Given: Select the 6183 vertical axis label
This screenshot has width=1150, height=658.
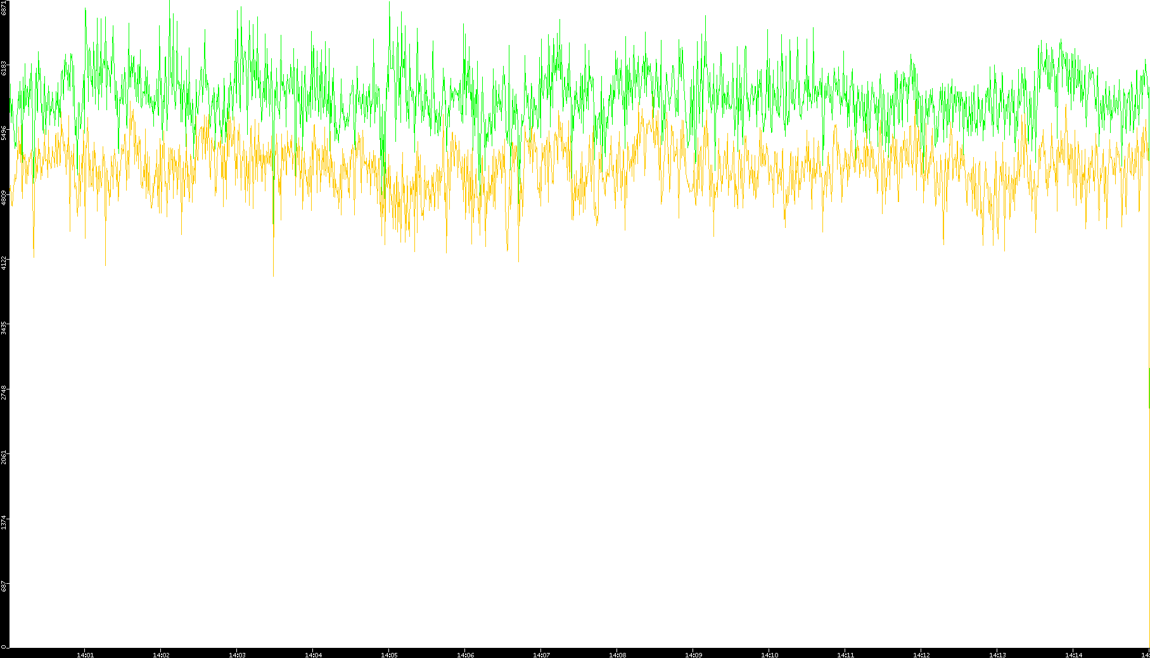Looking at the screenshot, I should click(x=4, y=67).
